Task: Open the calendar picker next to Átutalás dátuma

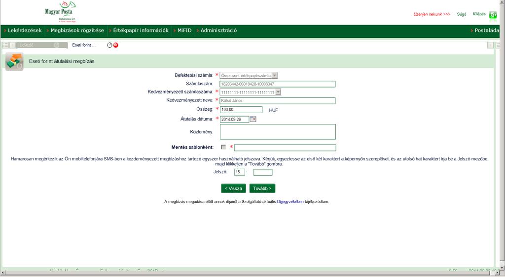Action: point(253,119)
